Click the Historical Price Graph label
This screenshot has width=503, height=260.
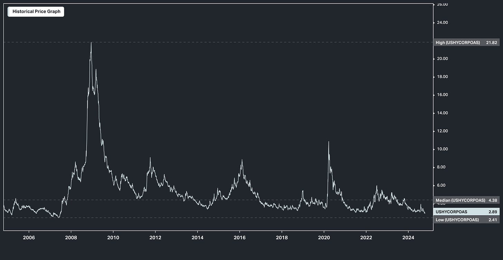point(36,11)
